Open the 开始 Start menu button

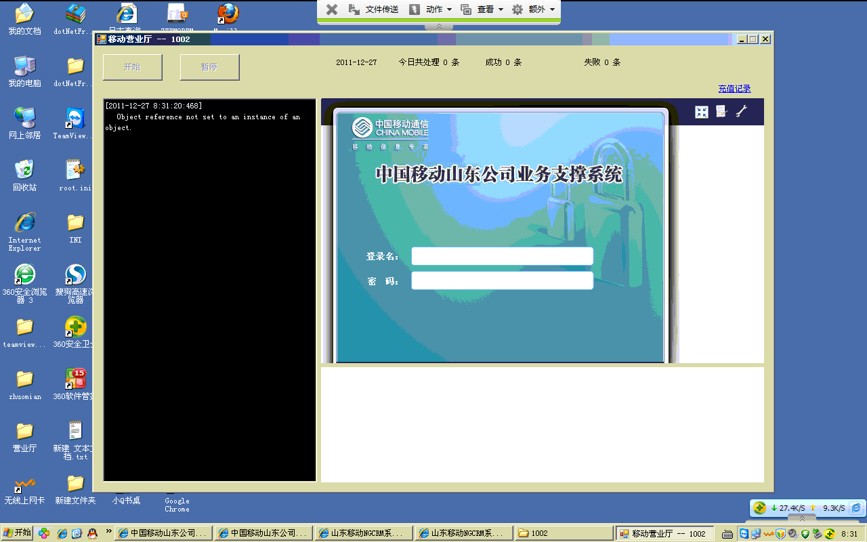[x=17, y=533]
